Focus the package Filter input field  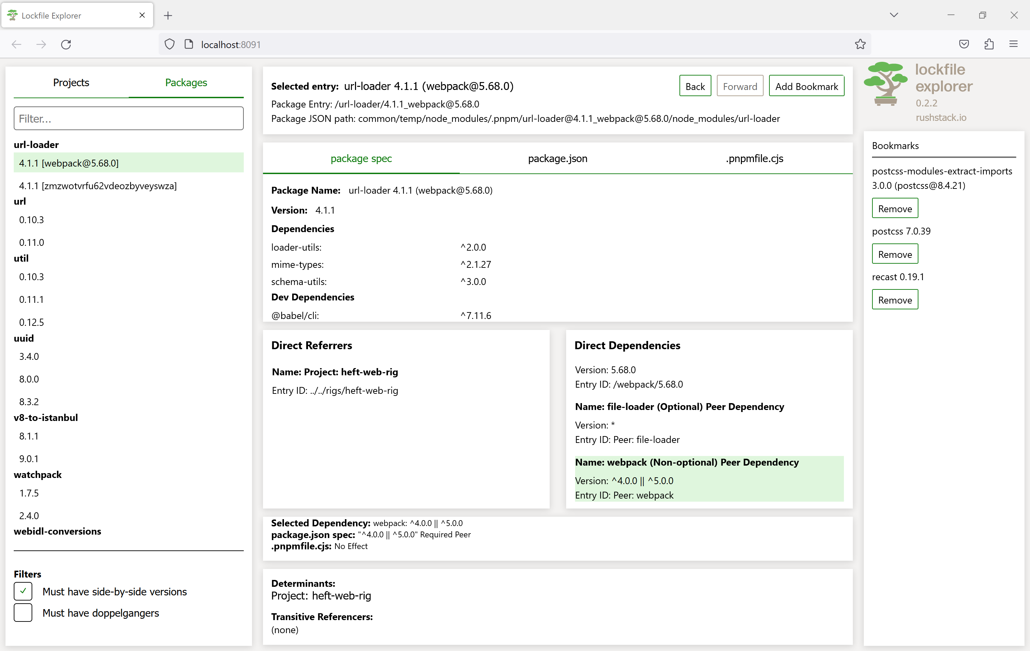pyautogui.click(x=128, y=118)
